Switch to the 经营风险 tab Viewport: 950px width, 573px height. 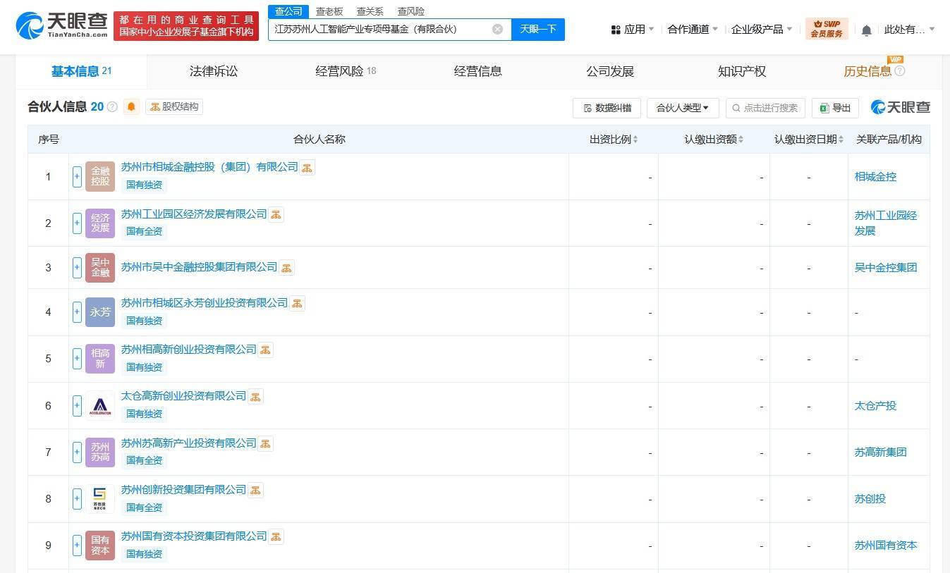coord(346,71)
